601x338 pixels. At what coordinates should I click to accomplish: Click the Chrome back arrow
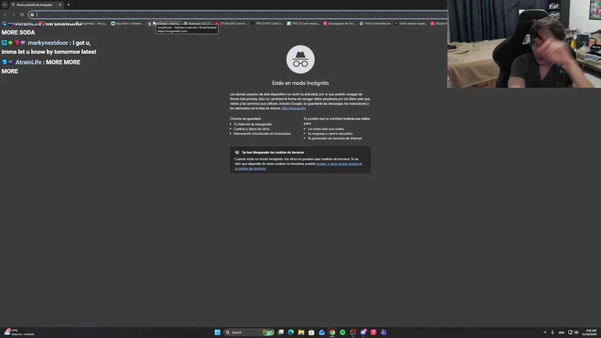[5, 15]
